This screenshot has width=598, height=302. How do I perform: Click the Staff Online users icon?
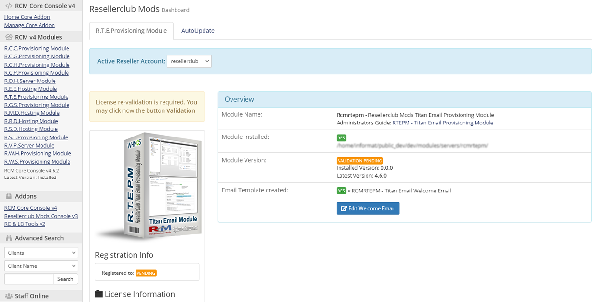[x=9, y=296]
